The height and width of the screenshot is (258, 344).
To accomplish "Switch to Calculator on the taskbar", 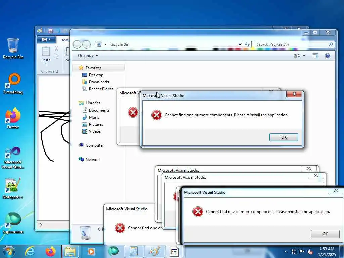I will 134,251.
